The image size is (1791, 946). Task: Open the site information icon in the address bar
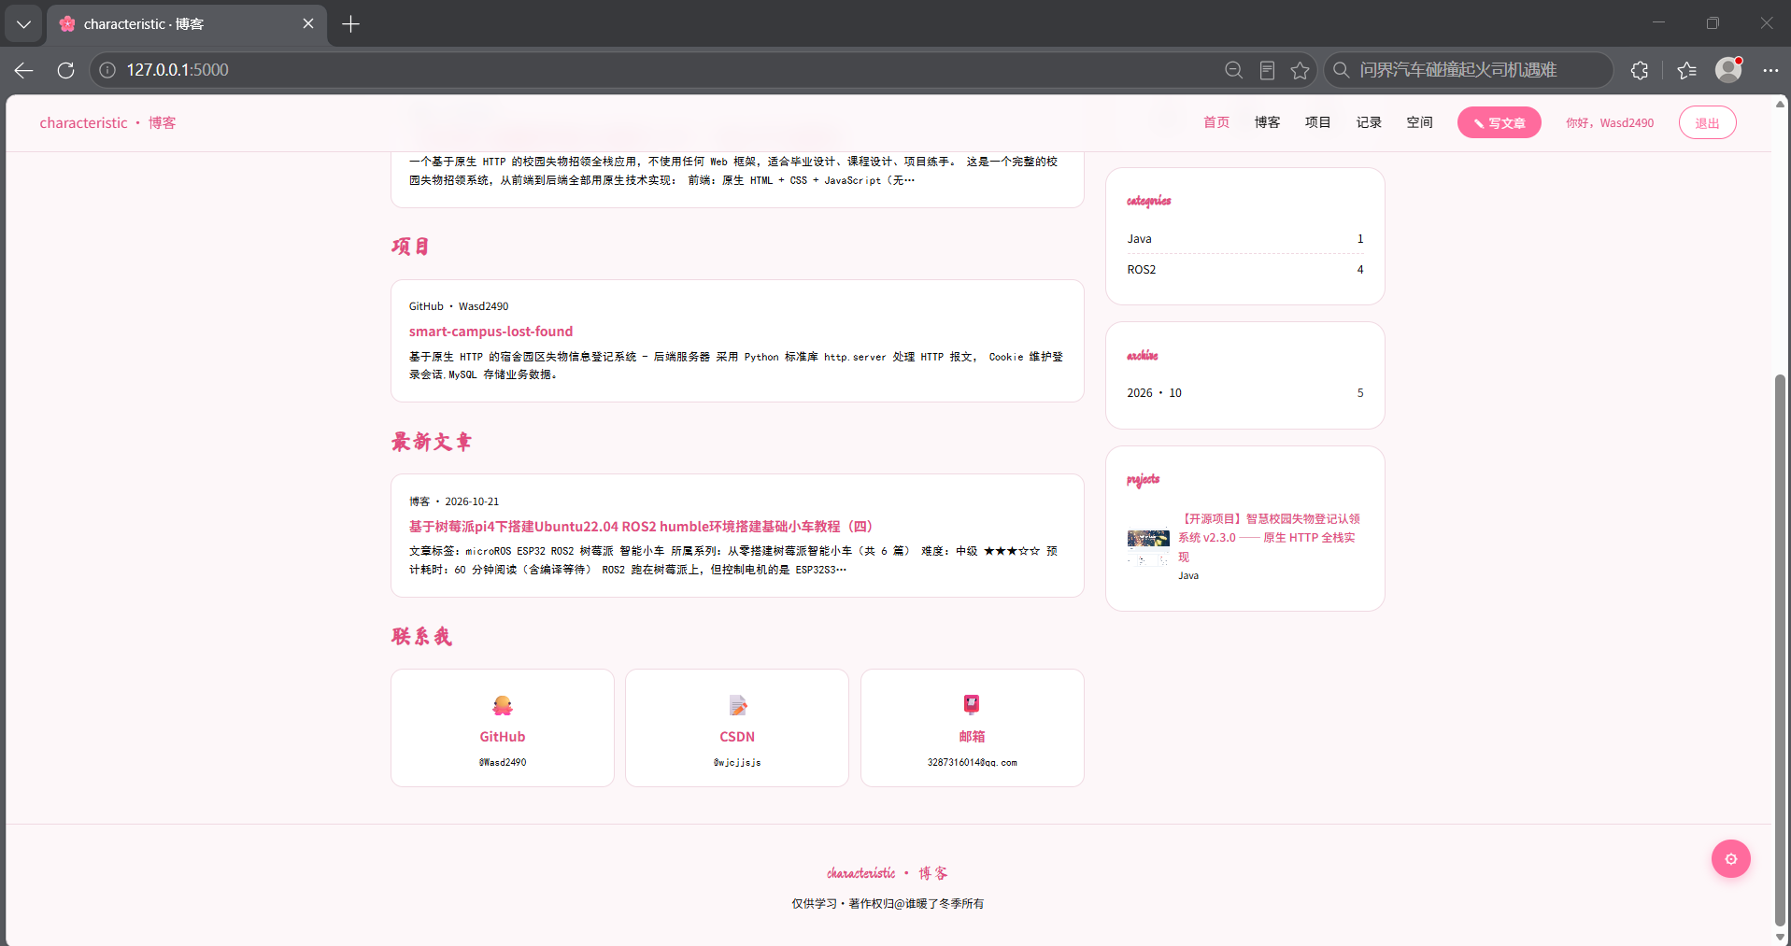pyautogui.click(x=107, y=70)
